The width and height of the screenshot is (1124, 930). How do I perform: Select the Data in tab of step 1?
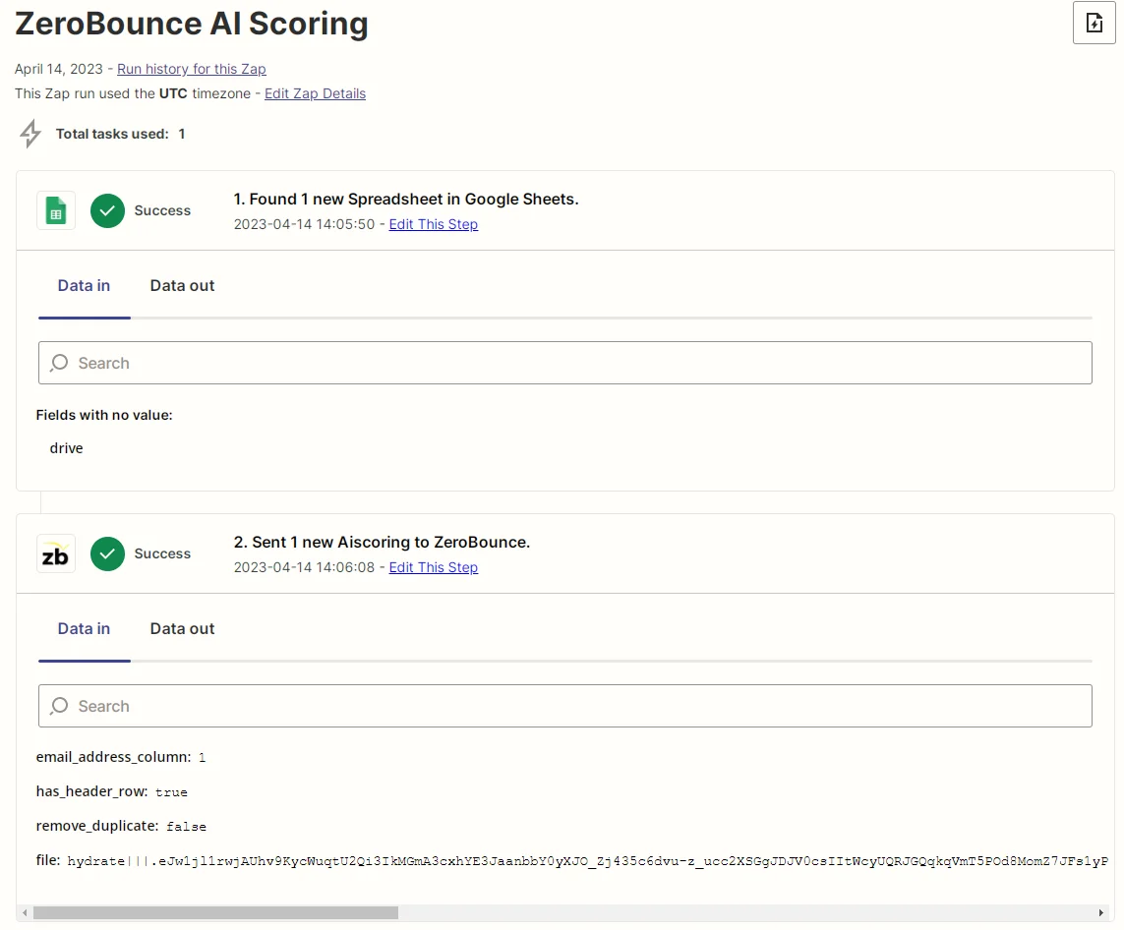[x=84, y=285]
